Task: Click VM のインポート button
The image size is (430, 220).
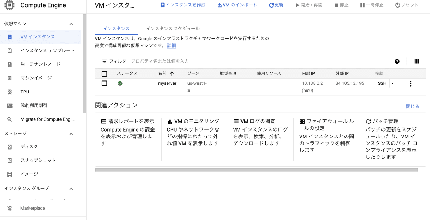Action: click(237, 5)
